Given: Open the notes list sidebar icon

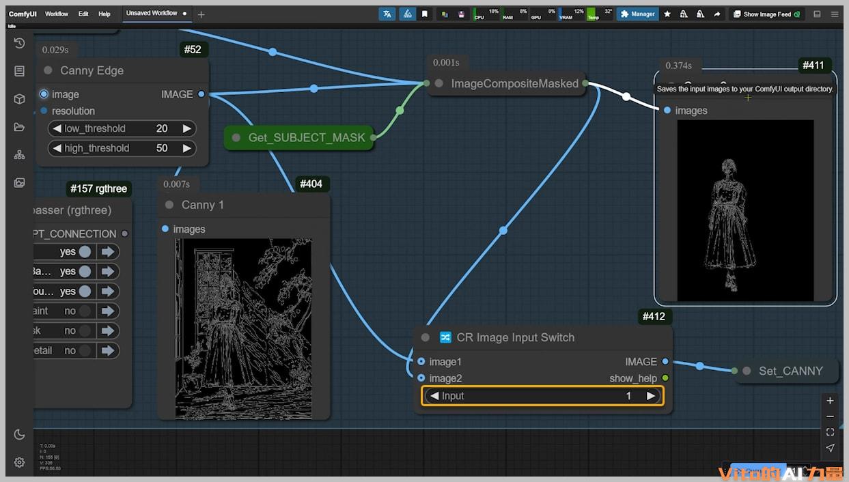Looking at the screenshot, I should pos(19,71).
